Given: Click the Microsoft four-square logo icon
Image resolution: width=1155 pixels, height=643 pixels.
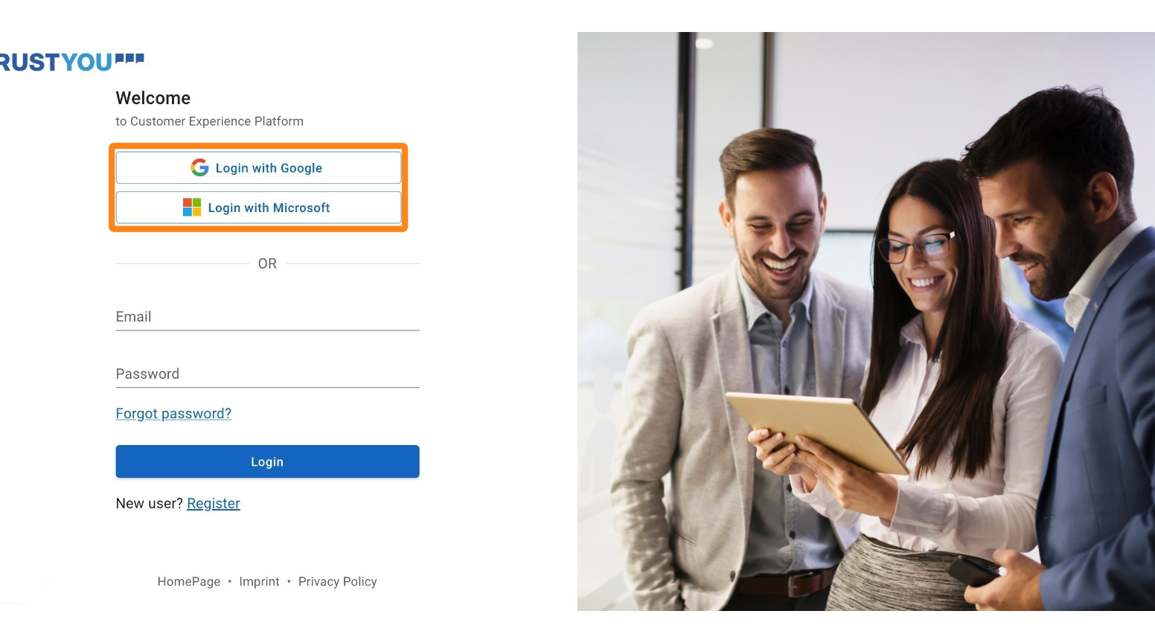Looking at the screenshot, I should tap(192, 207).
